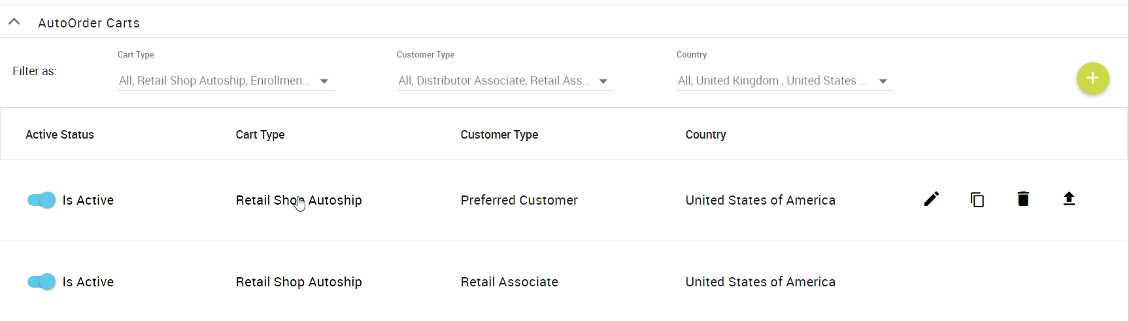This screenshot has width=1129, height=321.
Task: Copy the Preferred Customer cart with duplicate icon
Action: click(977, 199)
